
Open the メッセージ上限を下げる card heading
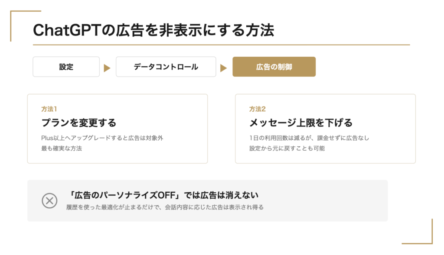pos(301,123)
